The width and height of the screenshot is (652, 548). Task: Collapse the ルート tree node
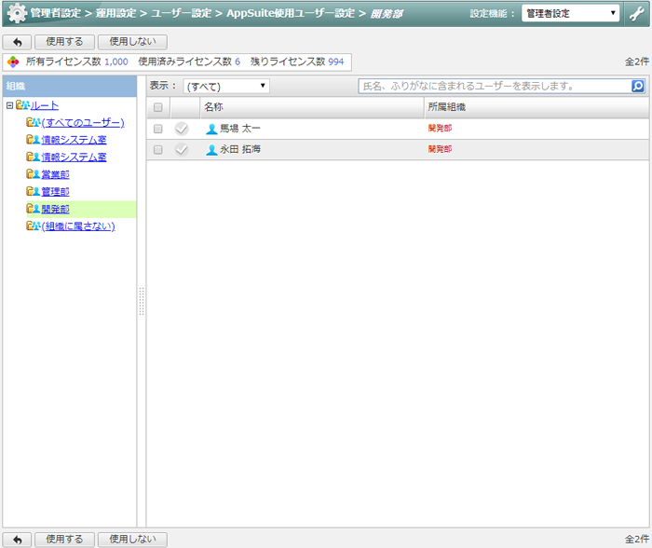coord(9,105)
